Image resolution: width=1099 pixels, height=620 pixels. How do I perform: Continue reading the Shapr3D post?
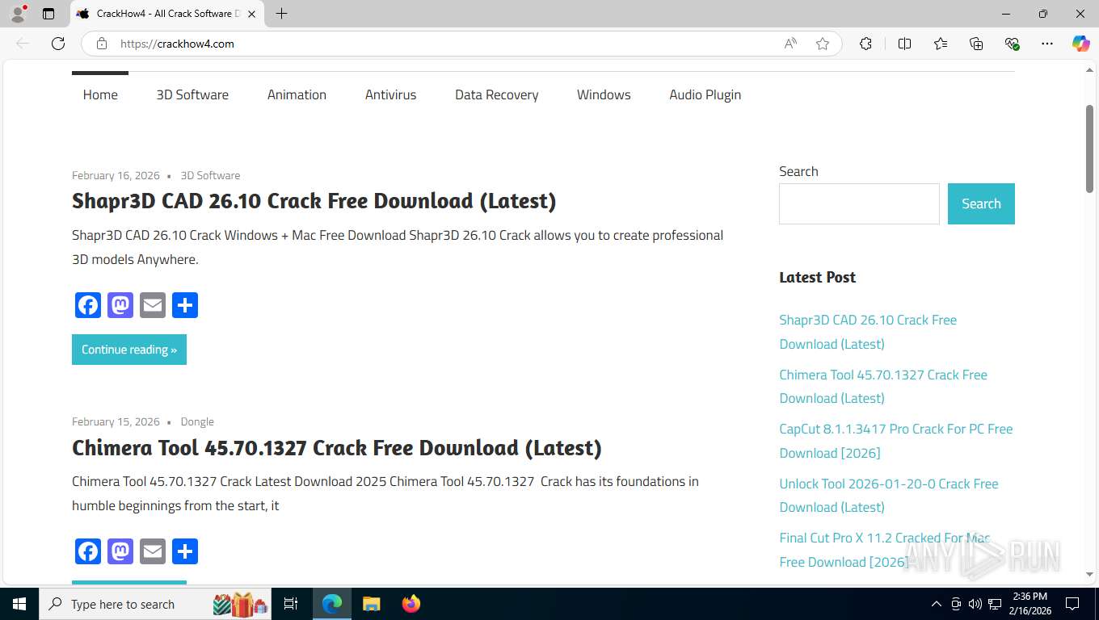pos(129,350)
